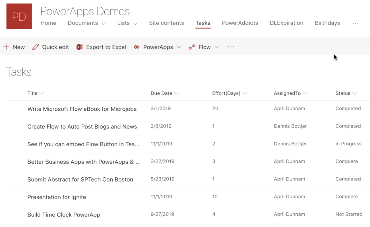The height and width of the screenshot is (227, 370).
Task: Click Dennis Bottjer in Auto Post Blogs row
Action: 290,126
